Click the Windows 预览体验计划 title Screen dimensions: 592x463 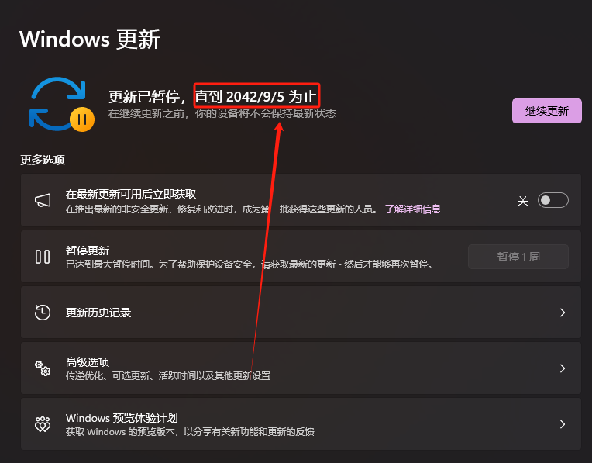coord(122,418)
